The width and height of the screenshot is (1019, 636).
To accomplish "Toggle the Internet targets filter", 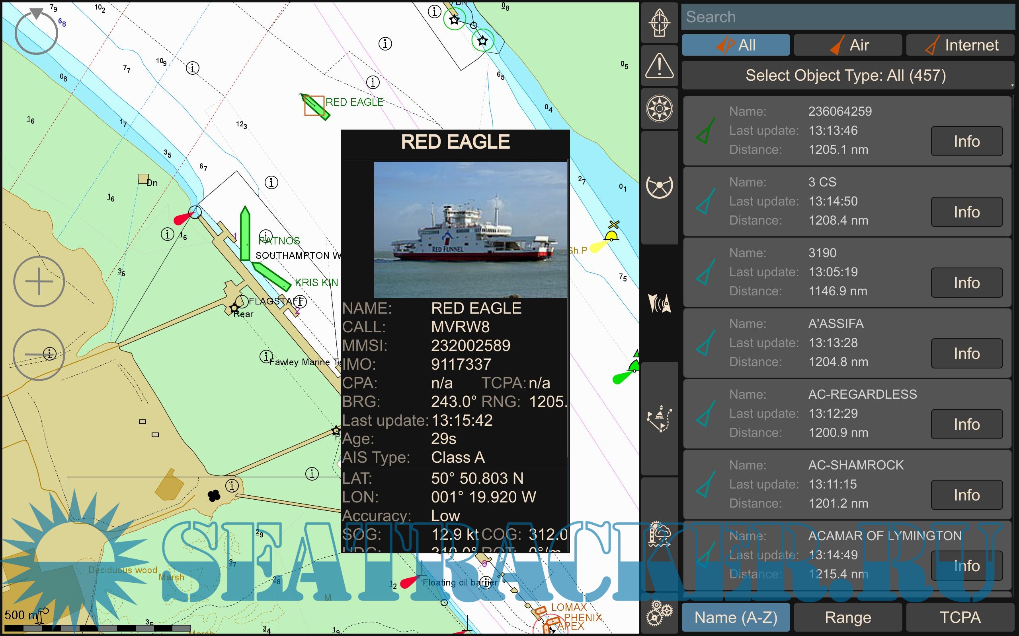I will 960,45.
